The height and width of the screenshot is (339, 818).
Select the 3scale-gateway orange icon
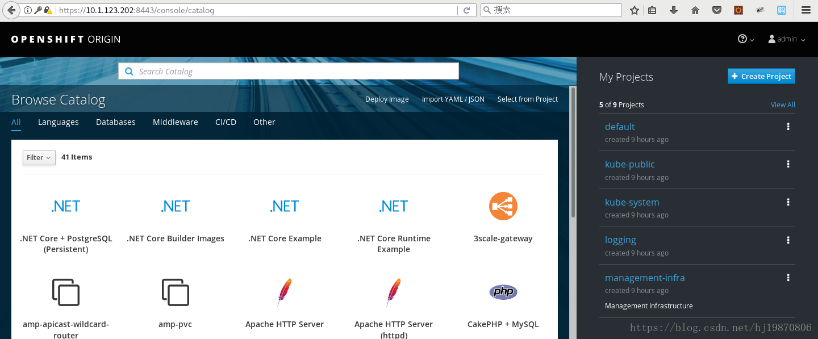(503, 206)
